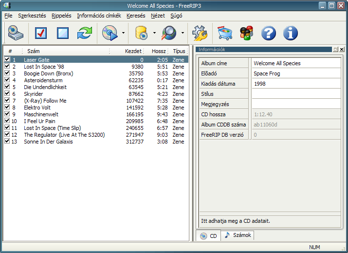The height and width of the screenshot is (253, 348).
Task: Click FreeRIP app icon in title bar
Action: point(7,5)
